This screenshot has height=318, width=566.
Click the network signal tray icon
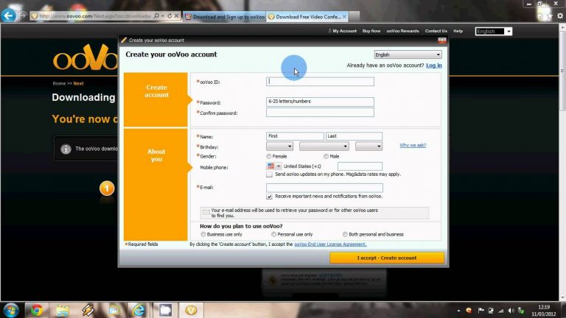coord(501,311)
